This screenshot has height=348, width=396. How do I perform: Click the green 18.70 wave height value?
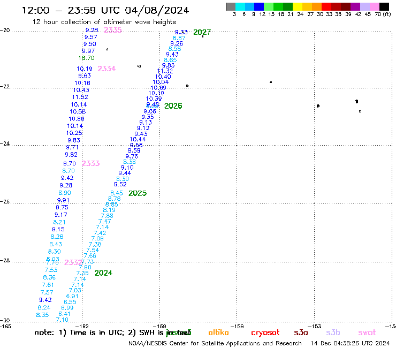(x=86, y=58)
